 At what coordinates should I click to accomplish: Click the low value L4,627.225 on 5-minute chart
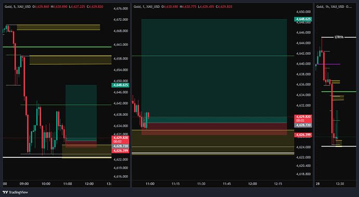77,7
